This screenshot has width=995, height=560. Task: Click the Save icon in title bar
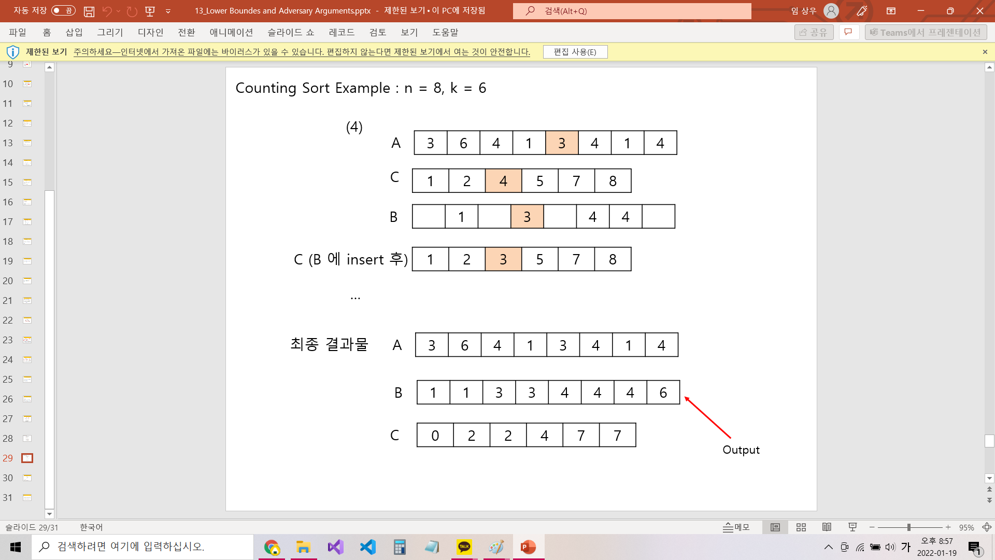pos(89,11)
